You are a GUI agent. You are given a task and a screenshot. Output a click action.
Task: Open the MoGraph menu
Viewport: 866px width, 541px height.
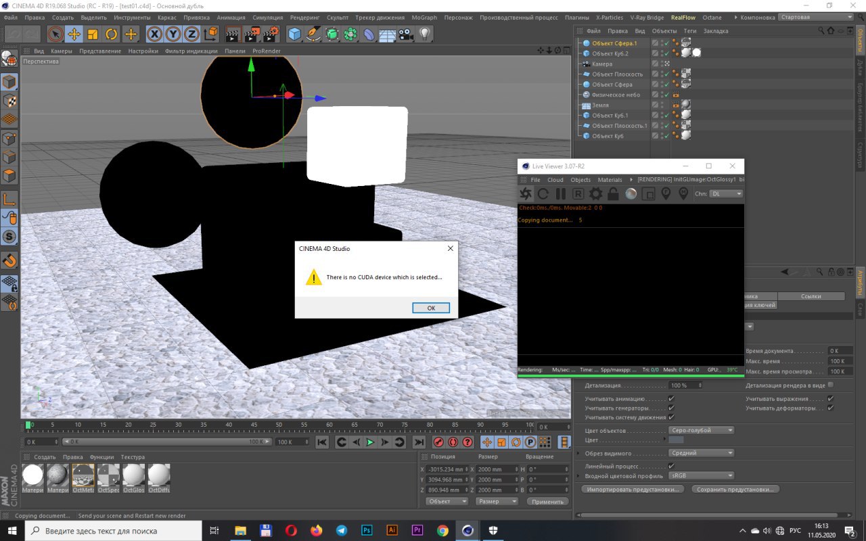[x=424, y=18]
